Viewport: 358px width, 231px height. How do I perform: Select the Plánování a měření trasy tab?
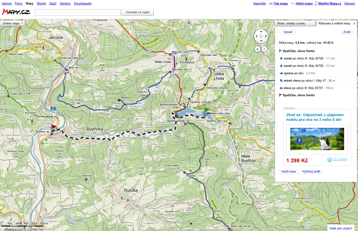pos(334,24)
